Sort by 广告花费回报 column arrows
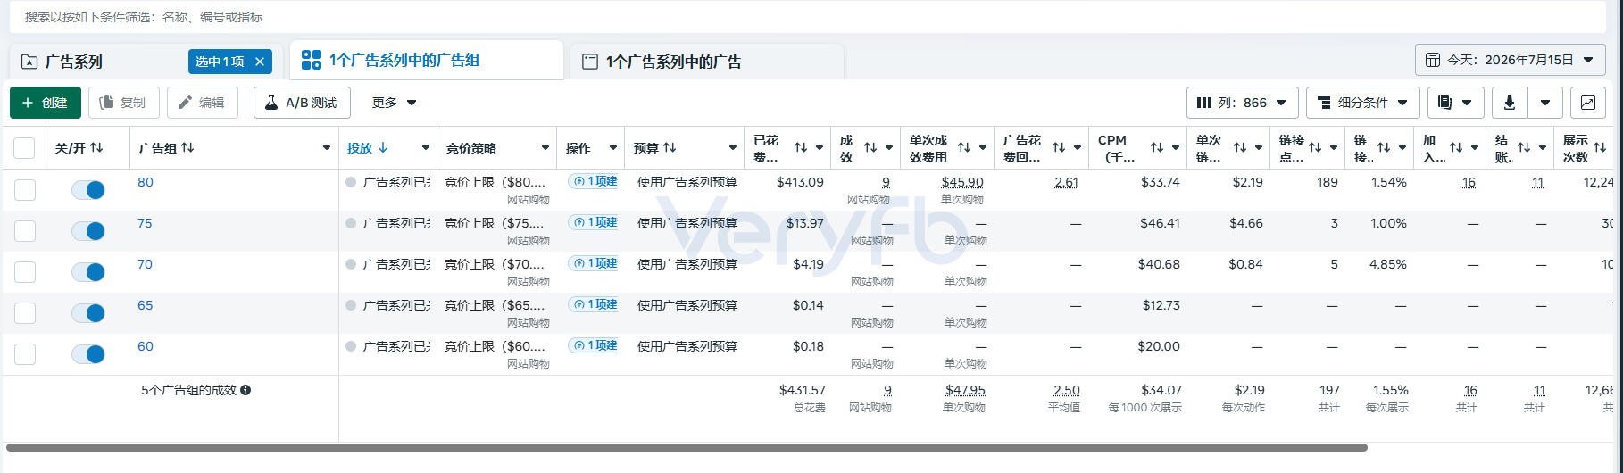Viewport: 1623px width, 473px height. point(1059,148)
